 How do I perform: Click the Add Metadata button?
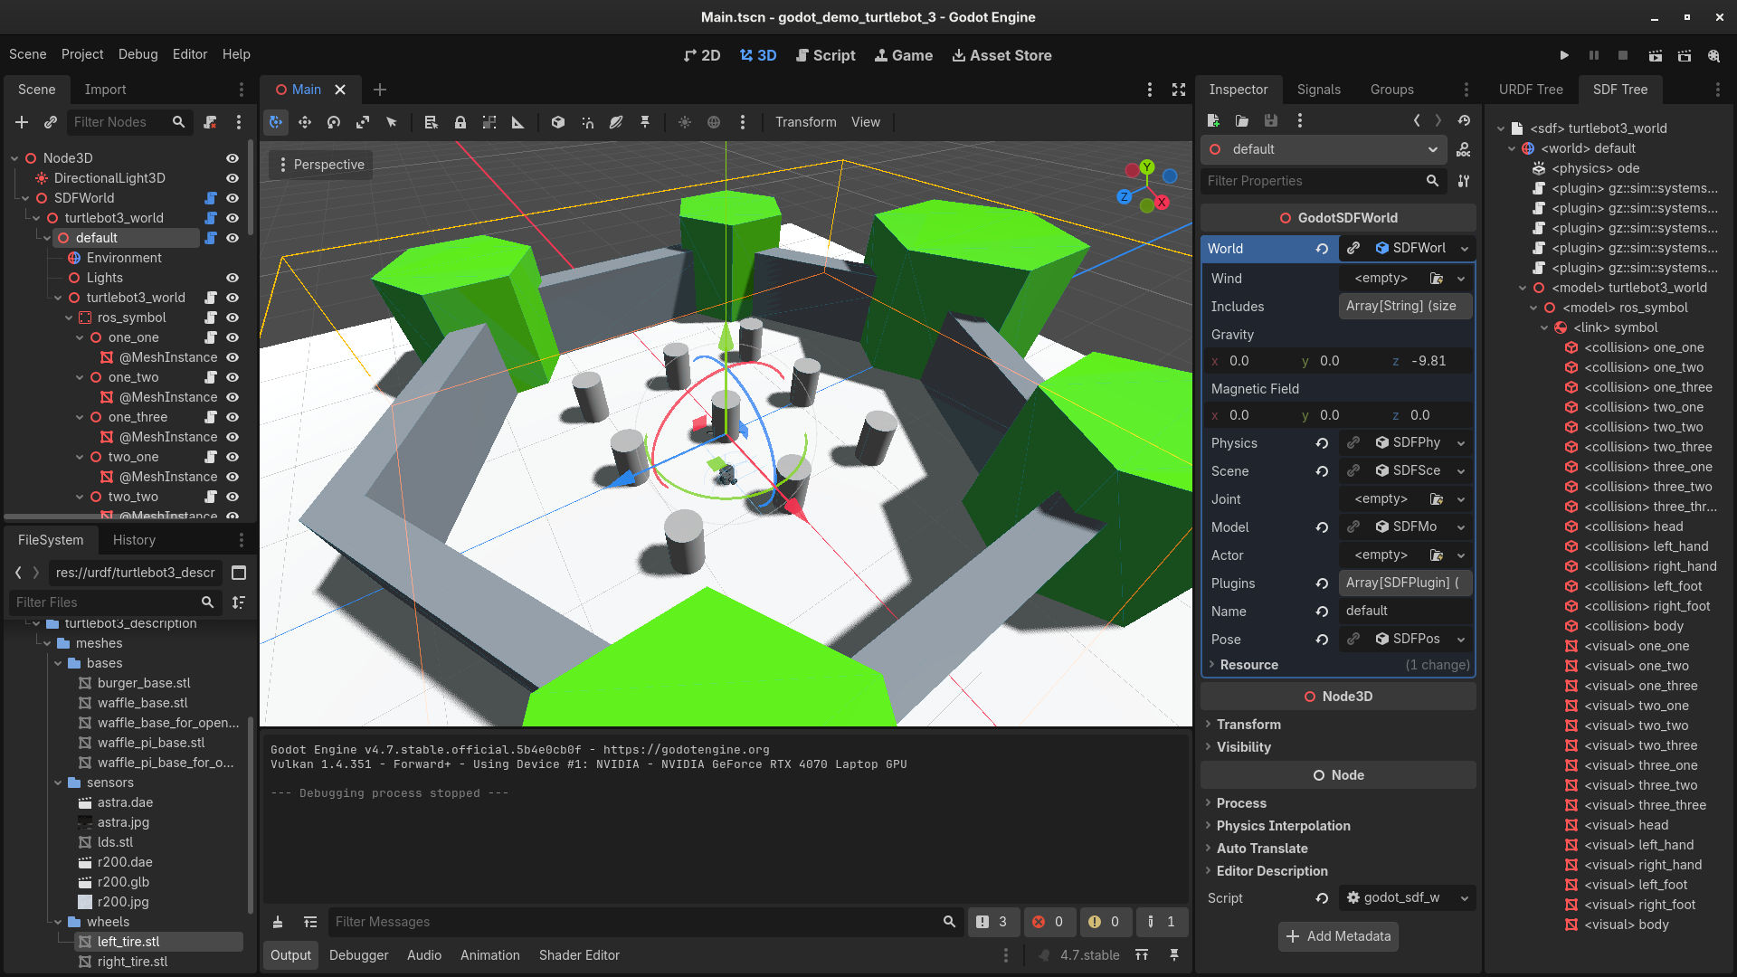[1338, 936]
